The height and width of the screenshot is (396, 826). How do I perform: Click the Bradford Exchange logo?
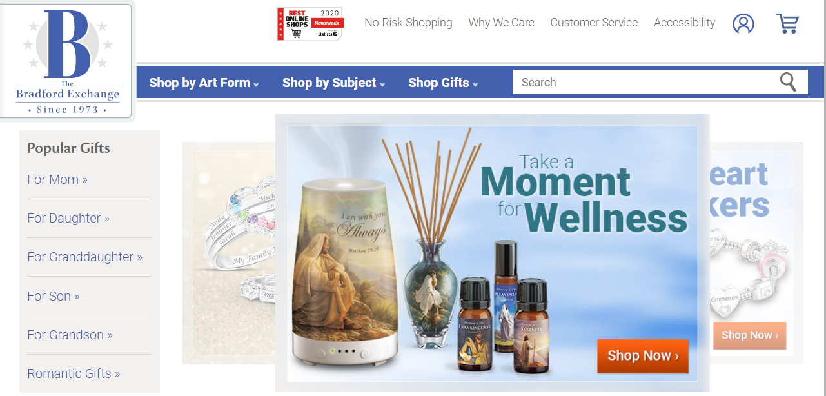point(67,61)
